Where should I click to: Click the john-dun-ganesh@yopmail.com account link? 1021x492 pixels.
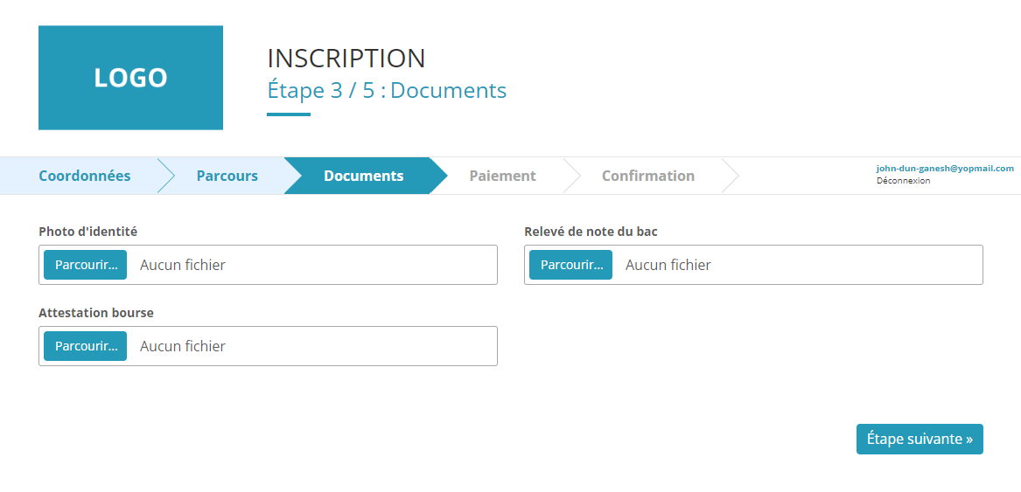click(945, 168)
